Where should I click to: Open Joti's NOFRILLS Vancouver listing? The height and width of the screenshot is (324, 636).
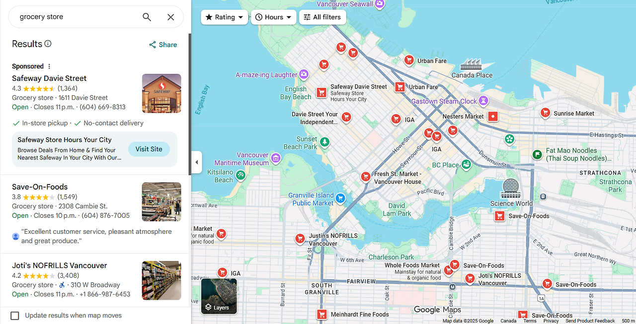point(60,265)
